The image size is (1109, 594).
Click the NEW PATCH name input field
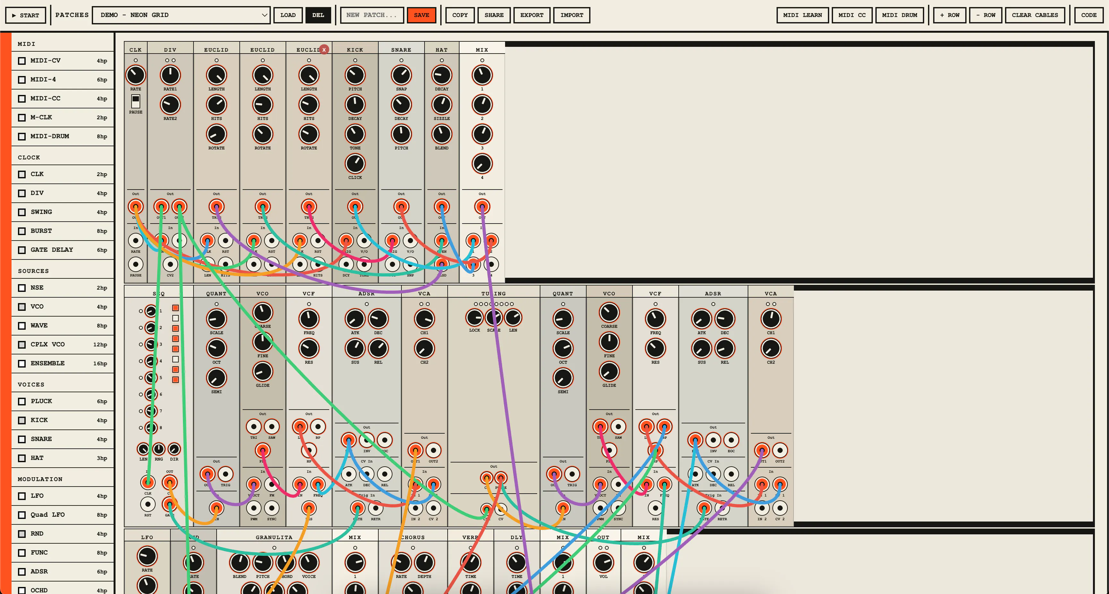tap(372, 15)
